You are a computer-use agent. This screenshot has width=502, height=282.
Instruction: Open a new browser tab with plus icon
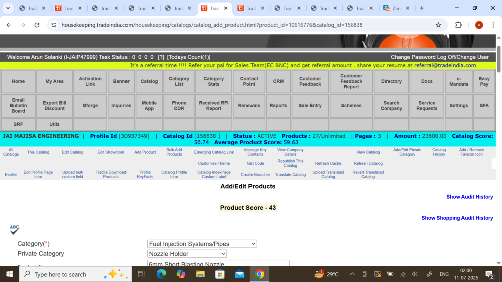pos(422,8)
